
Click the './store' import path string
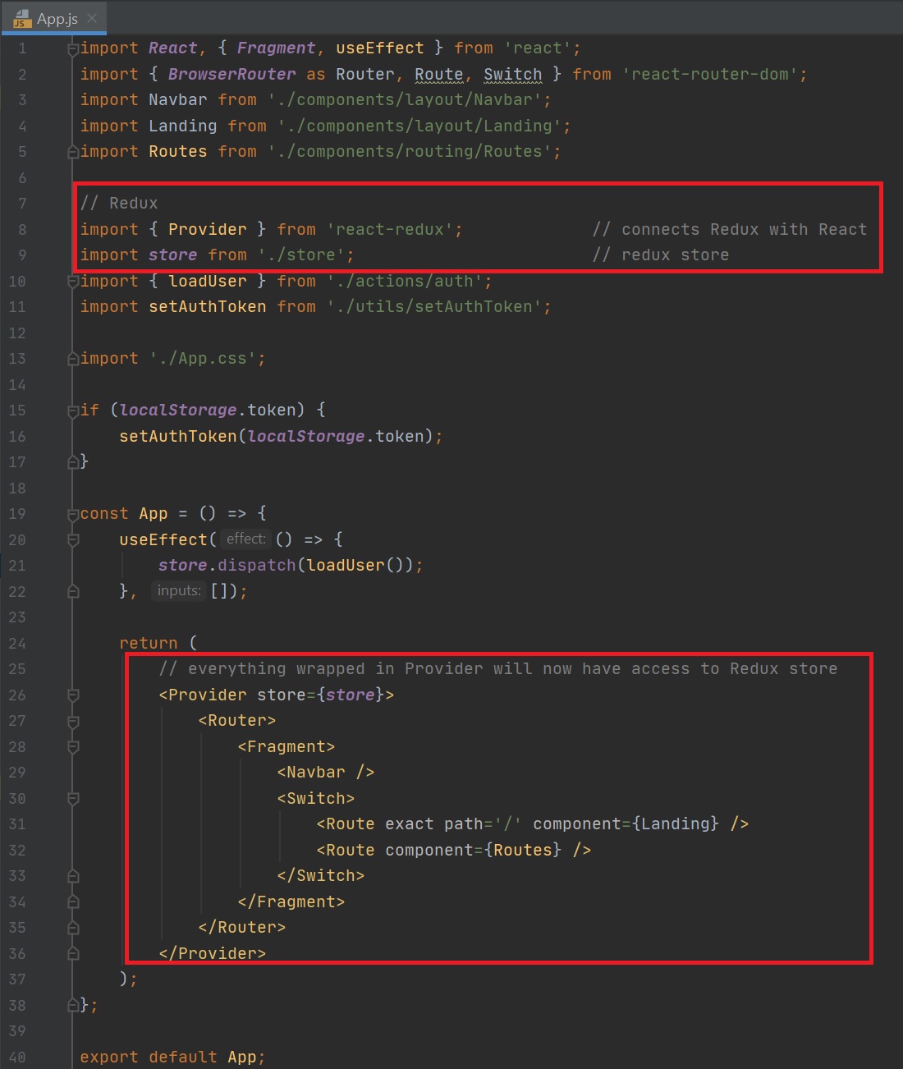305,255
